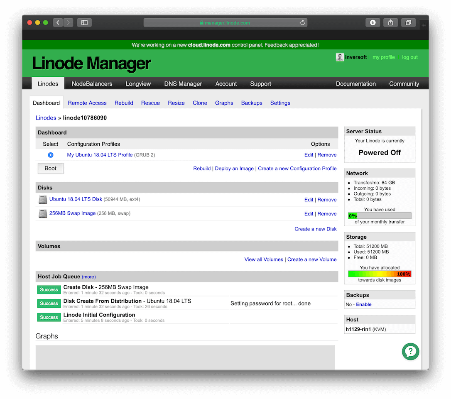
Task: Click the log out link
Action: tap(409, 57)
